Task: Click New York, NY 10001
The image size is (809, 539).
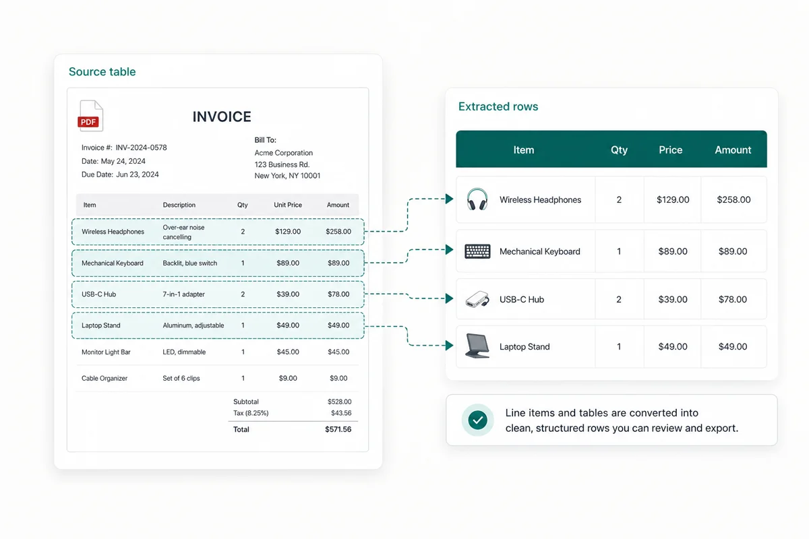Action: coord(287,176)
